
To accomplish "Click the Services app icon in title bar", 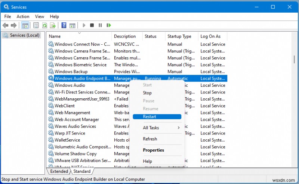I will [x=6, y=7].
